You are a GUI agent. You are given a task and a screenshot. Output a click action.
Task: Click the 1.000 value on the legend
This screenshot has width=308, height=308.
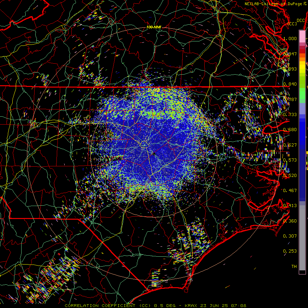click(290, 38)
